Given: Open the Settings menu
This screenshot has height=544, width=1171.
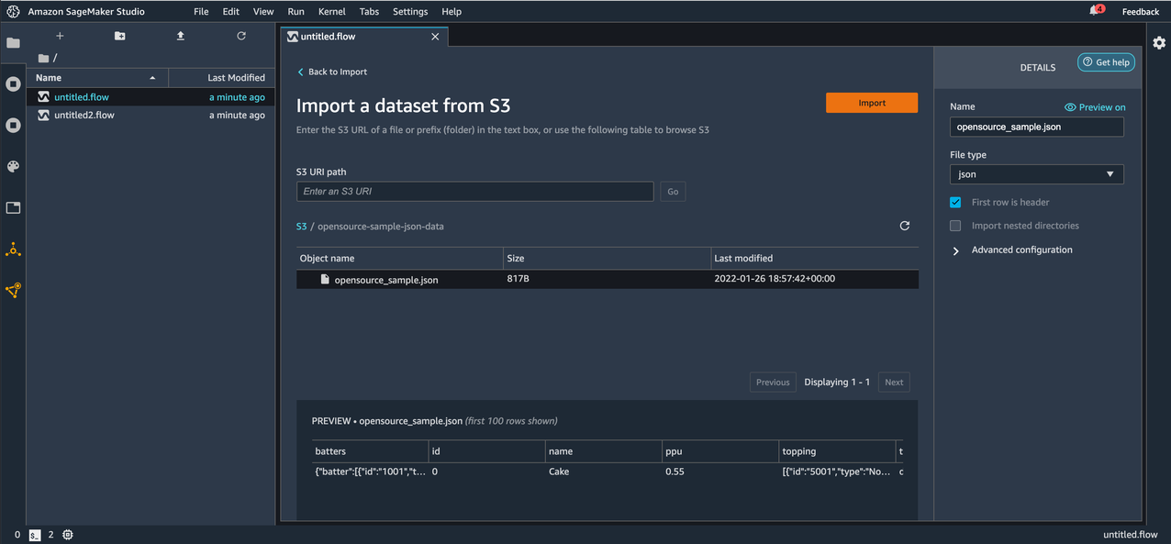Looking at the screenshot, I should point(410,12).
